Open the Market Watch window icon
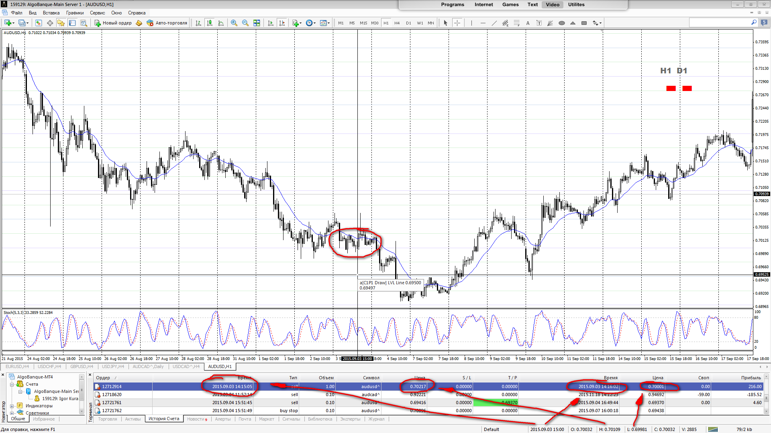771x433 pixels. [x=38, y=23]
